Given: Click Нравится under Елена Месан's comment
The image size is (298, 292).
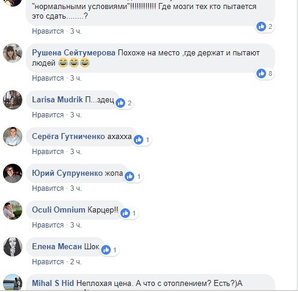Looking at the screenshot, I should (48, 262).
